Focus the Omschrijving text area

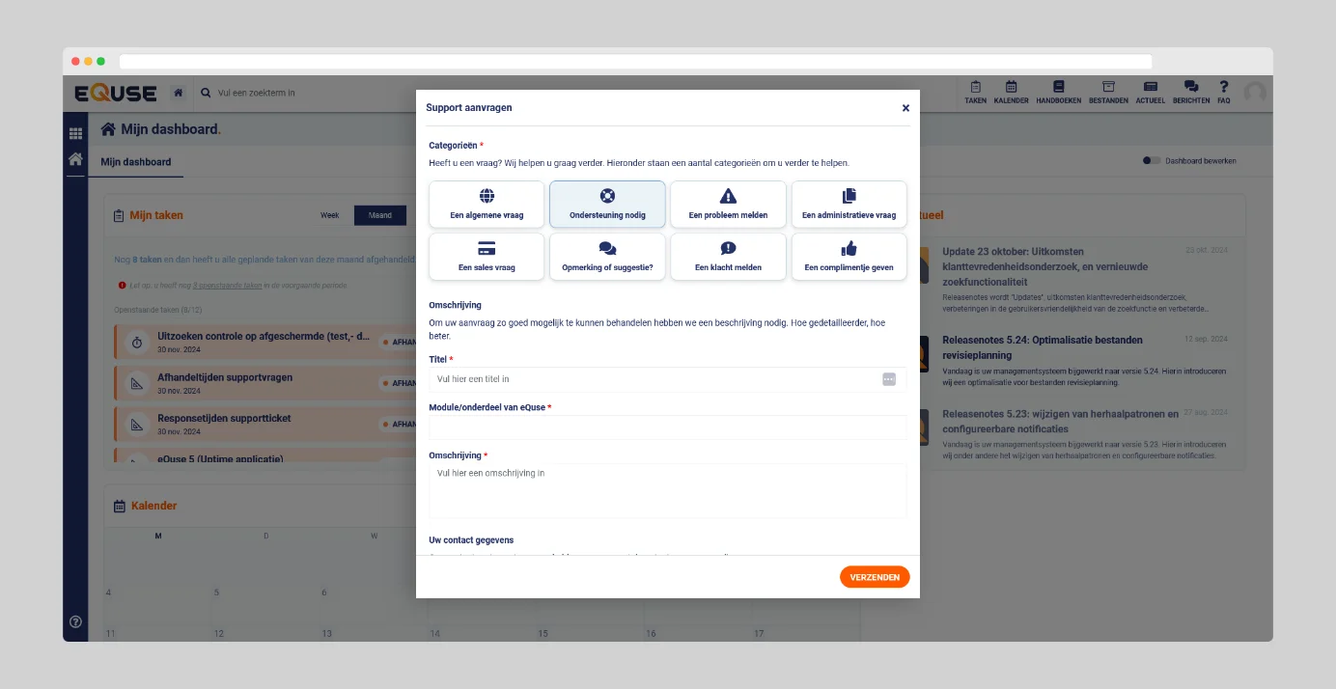pos(667,490)
